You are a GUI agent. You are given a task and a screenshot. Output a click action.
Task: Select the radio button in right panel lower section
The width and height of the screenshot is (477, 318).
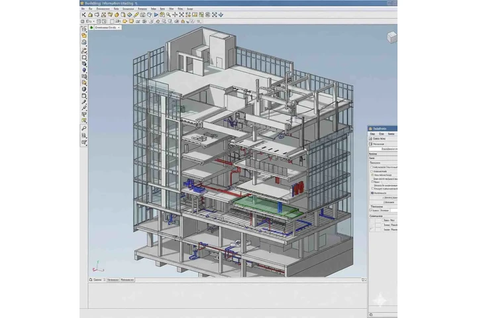click(x=371, y=210)
